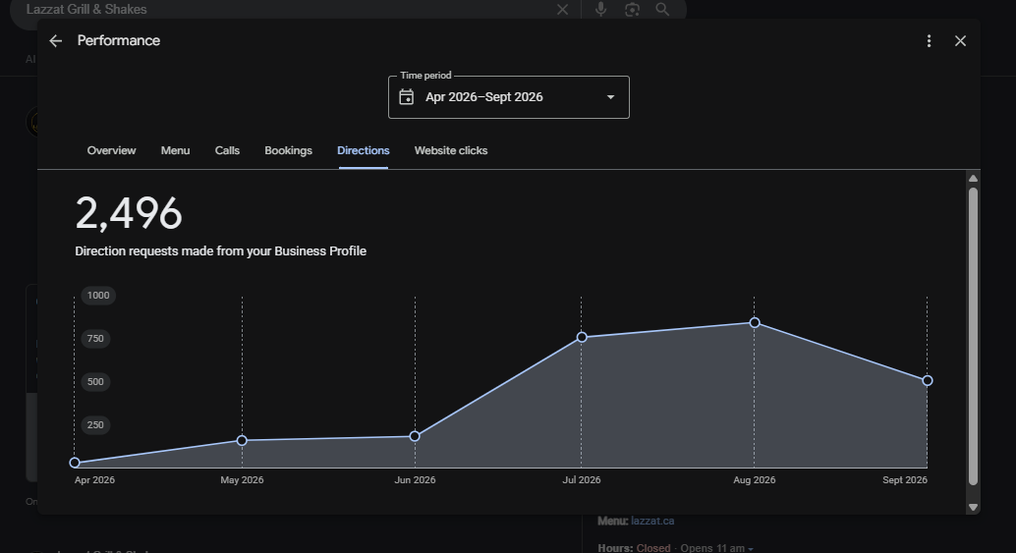The width and height of the screenshot is (1016, 553).
Task: Click the 1000 y-axis label
Action: 98,296
